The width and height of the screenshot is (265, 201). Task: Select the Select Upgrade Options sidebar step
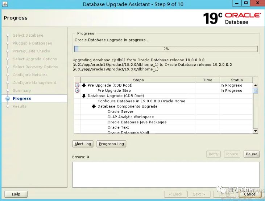coord(35,59)
